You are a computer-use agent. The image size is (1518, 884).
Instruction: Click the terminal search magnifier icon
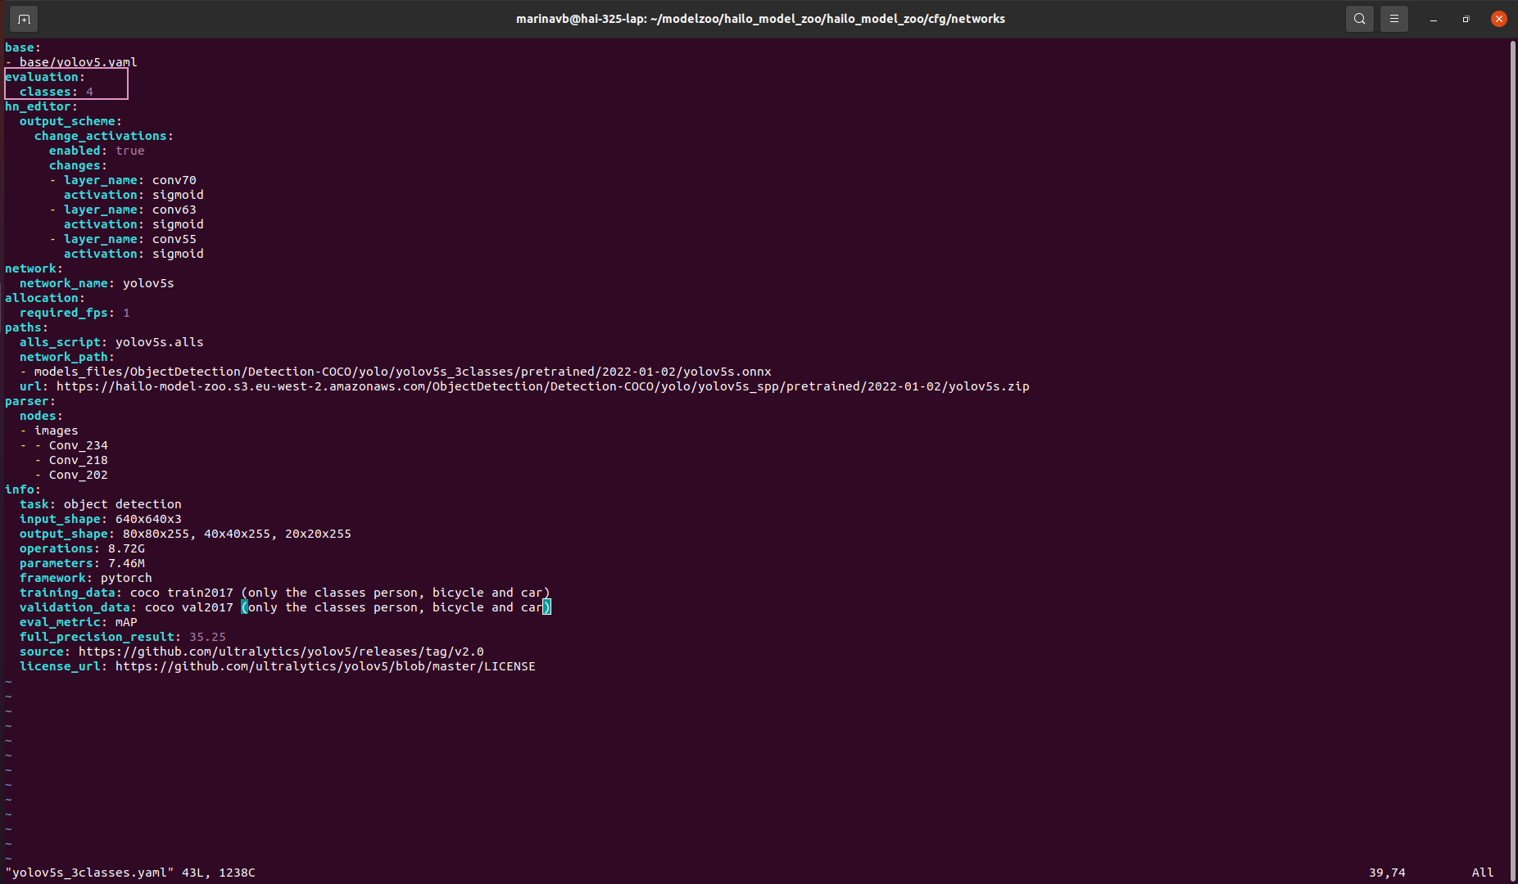1359,19
